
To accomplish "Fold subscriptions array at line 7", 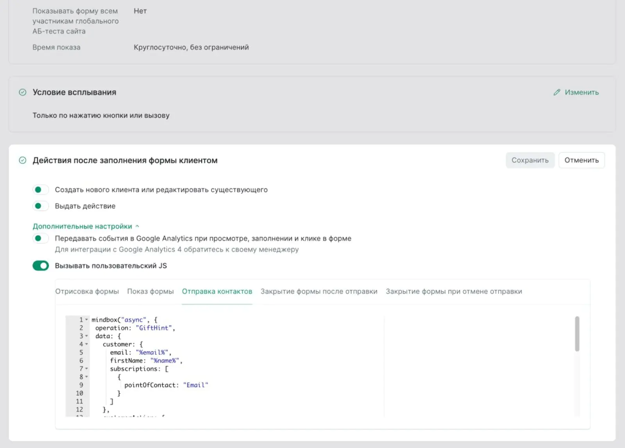I will (x=86, y=369).
